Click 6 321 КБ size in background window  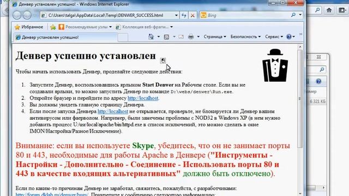pos(317,102)
